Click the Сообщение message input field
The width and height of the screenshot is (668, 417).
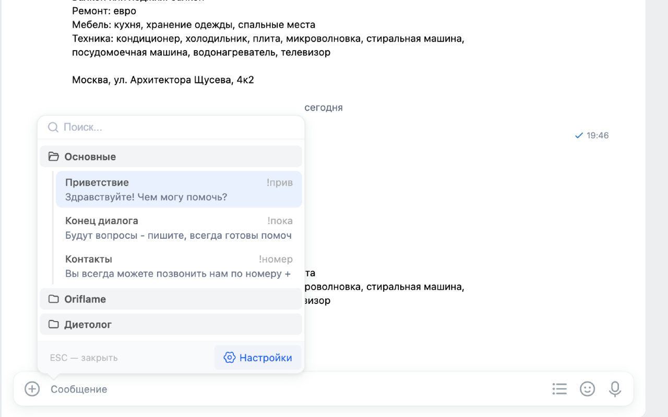tap(297, 389)
